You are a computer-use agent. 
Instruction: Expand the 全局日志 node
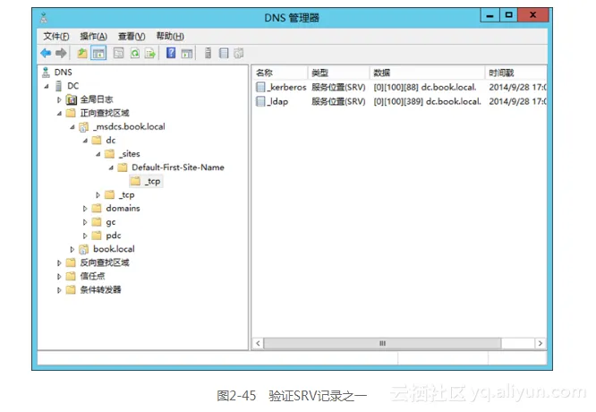click(59, 99)
